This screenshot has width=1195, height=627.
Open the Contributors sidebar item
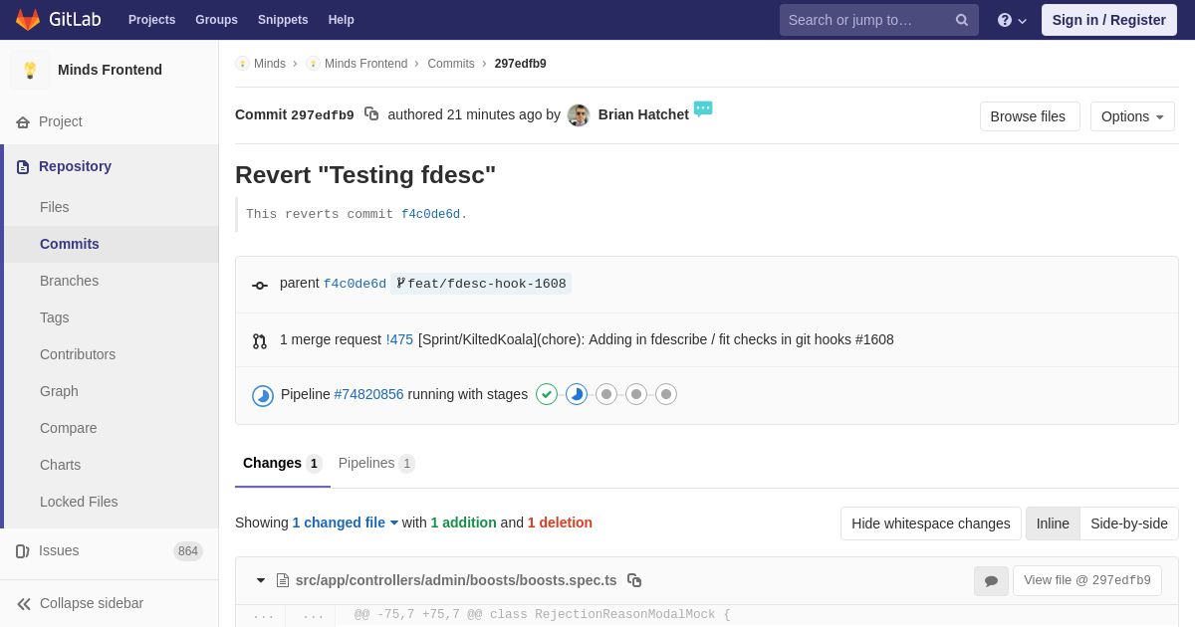click(112, 354)
